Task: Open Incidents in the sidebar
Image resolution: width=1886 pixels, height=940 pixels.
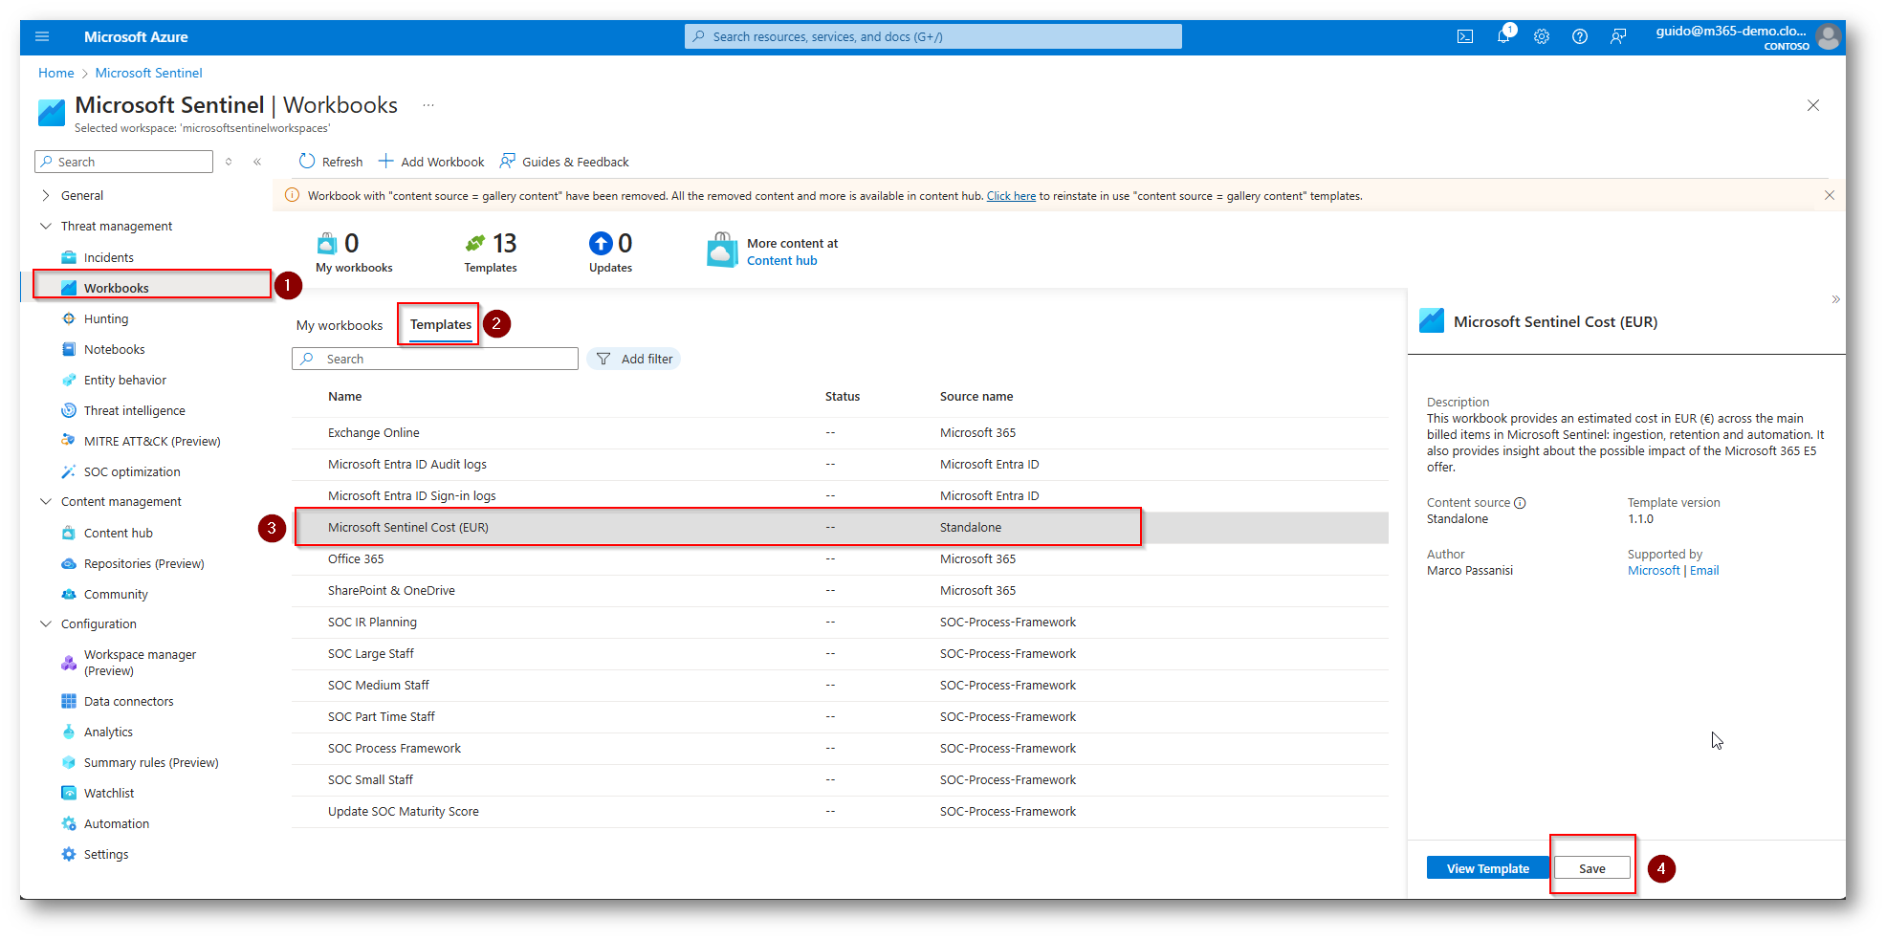Action: coord(109,257)
